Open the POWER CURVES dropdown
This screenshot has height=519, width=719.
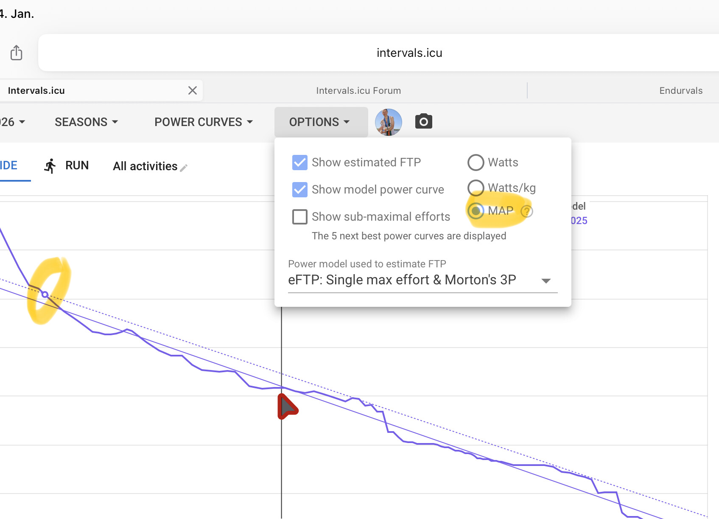[x=204, y=122]
